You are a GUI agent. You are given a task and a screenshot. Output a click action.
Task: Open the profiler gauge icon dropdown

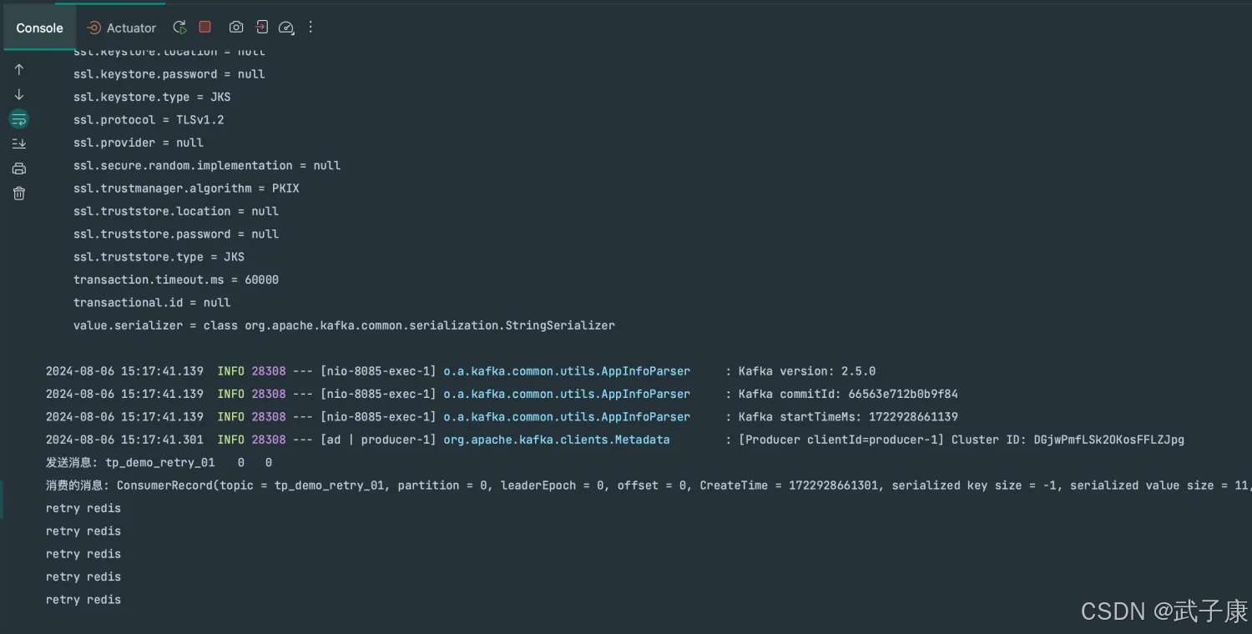tap(286, 28)
